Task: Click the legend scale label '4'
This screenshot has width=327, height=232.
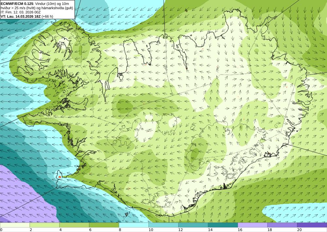Action: click(60, 230)
